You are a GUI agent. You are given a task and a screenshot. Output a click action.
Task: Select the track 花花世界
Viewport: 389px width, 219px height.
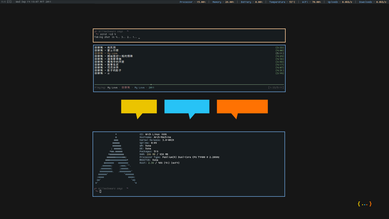coord(189,68)
